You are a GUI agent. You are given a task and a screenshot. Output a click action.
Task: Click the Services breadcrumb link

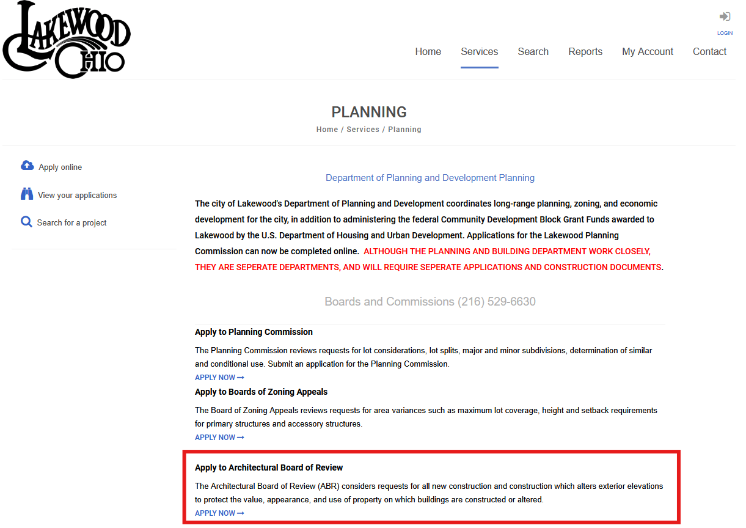click(x=363, y=130)
